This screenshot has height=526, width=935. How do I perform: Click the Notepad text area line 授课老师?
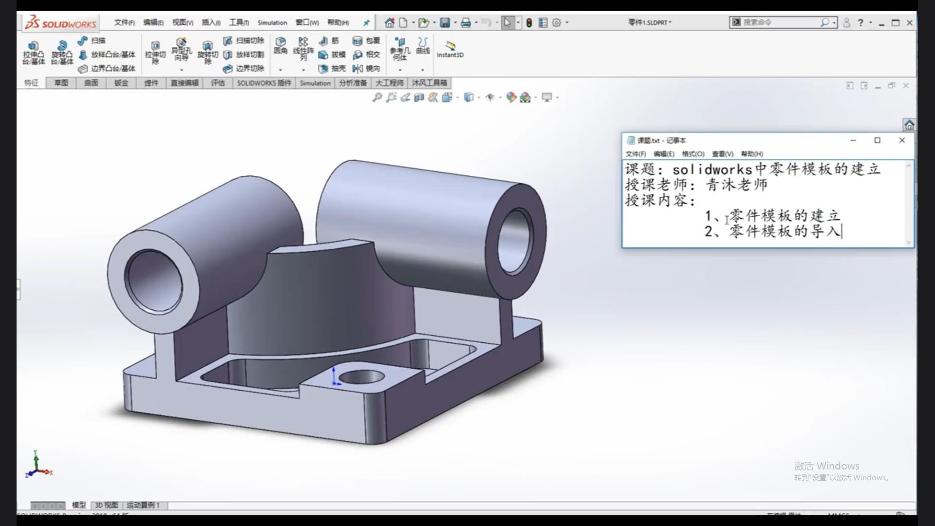pos(696,185)
